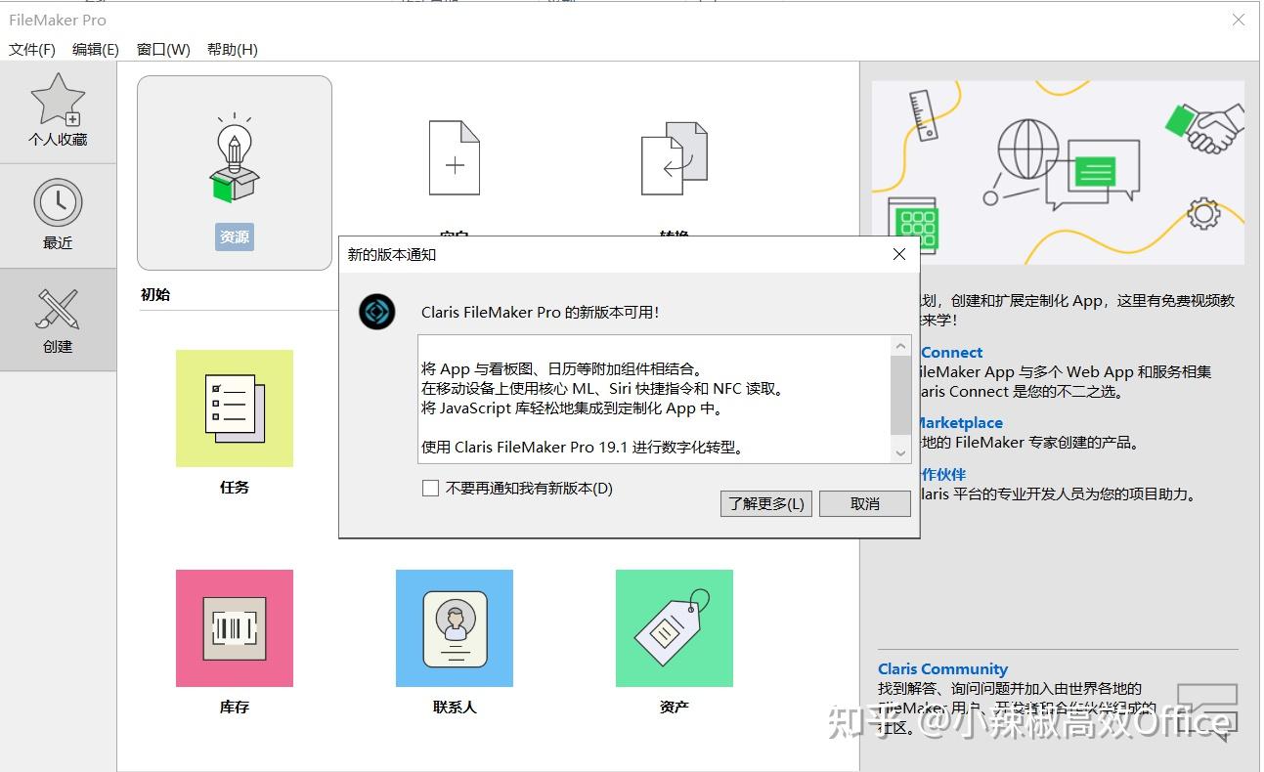Select the 任务 template

[234, 408]
